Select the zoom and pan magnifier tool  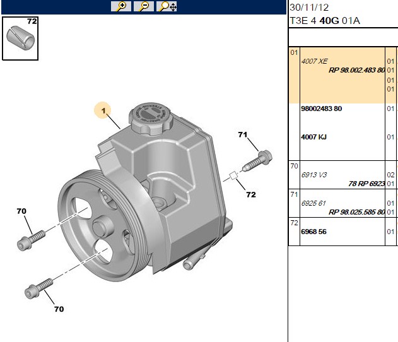(167, 6)
